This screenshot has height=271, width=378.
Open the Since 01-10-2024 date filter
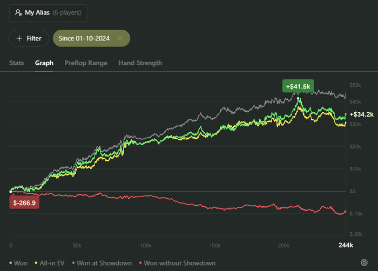(86, 38)
